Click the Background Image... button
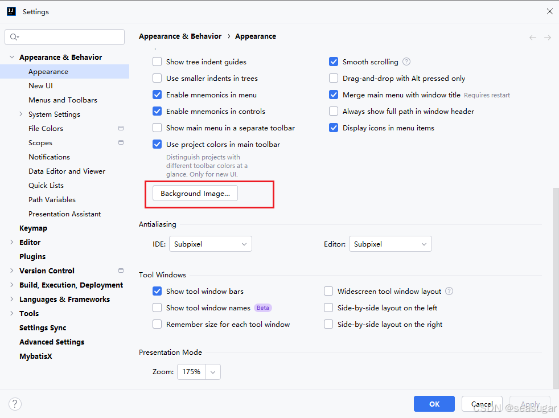 pos(195,193)
